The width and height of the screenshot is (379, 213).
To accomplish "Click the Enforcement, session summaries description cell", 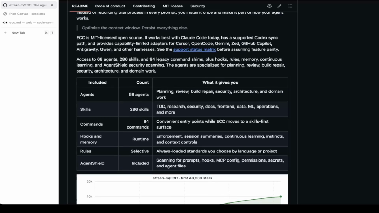I will [x=220, y=139].
